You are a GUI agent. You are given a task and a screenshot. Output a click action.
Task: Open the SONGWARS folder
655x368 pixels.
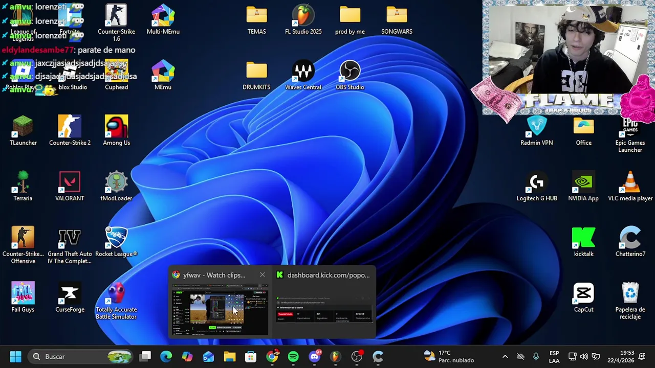coord(397,19)
